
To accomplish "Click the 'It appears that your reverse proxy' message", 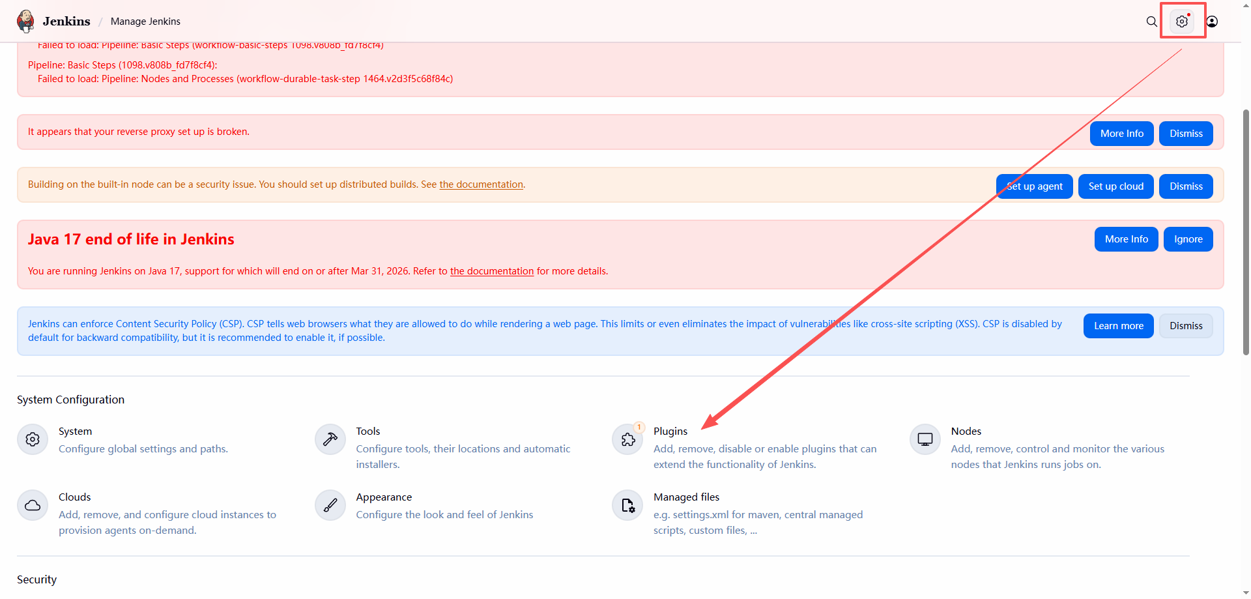I will point(139,132).
